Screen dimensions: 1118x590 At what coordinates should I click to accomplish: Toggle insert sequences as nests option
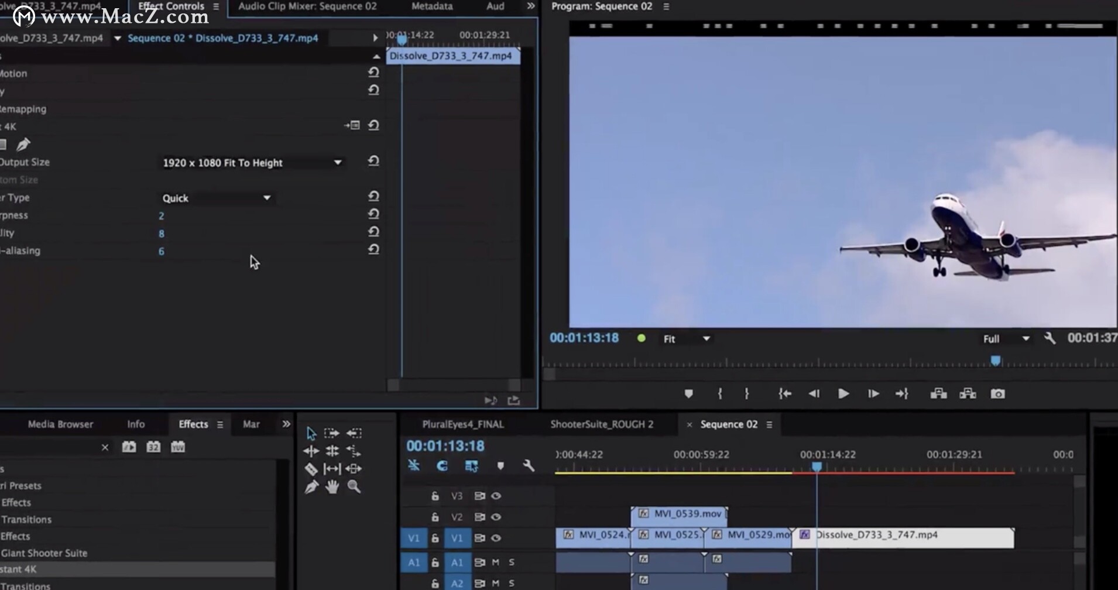click(414, 466)
